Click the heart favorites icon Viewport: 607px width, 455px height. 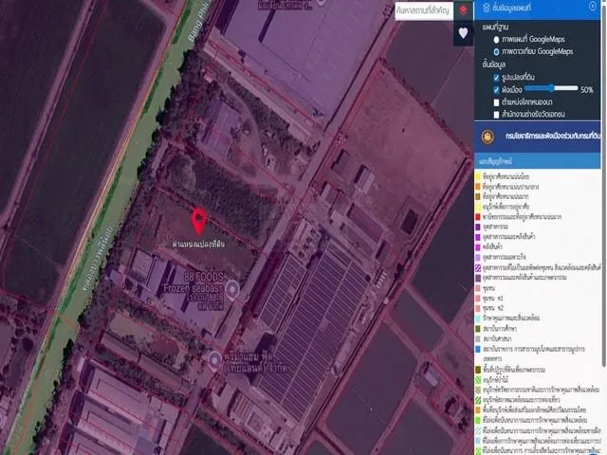coord(462,33)
